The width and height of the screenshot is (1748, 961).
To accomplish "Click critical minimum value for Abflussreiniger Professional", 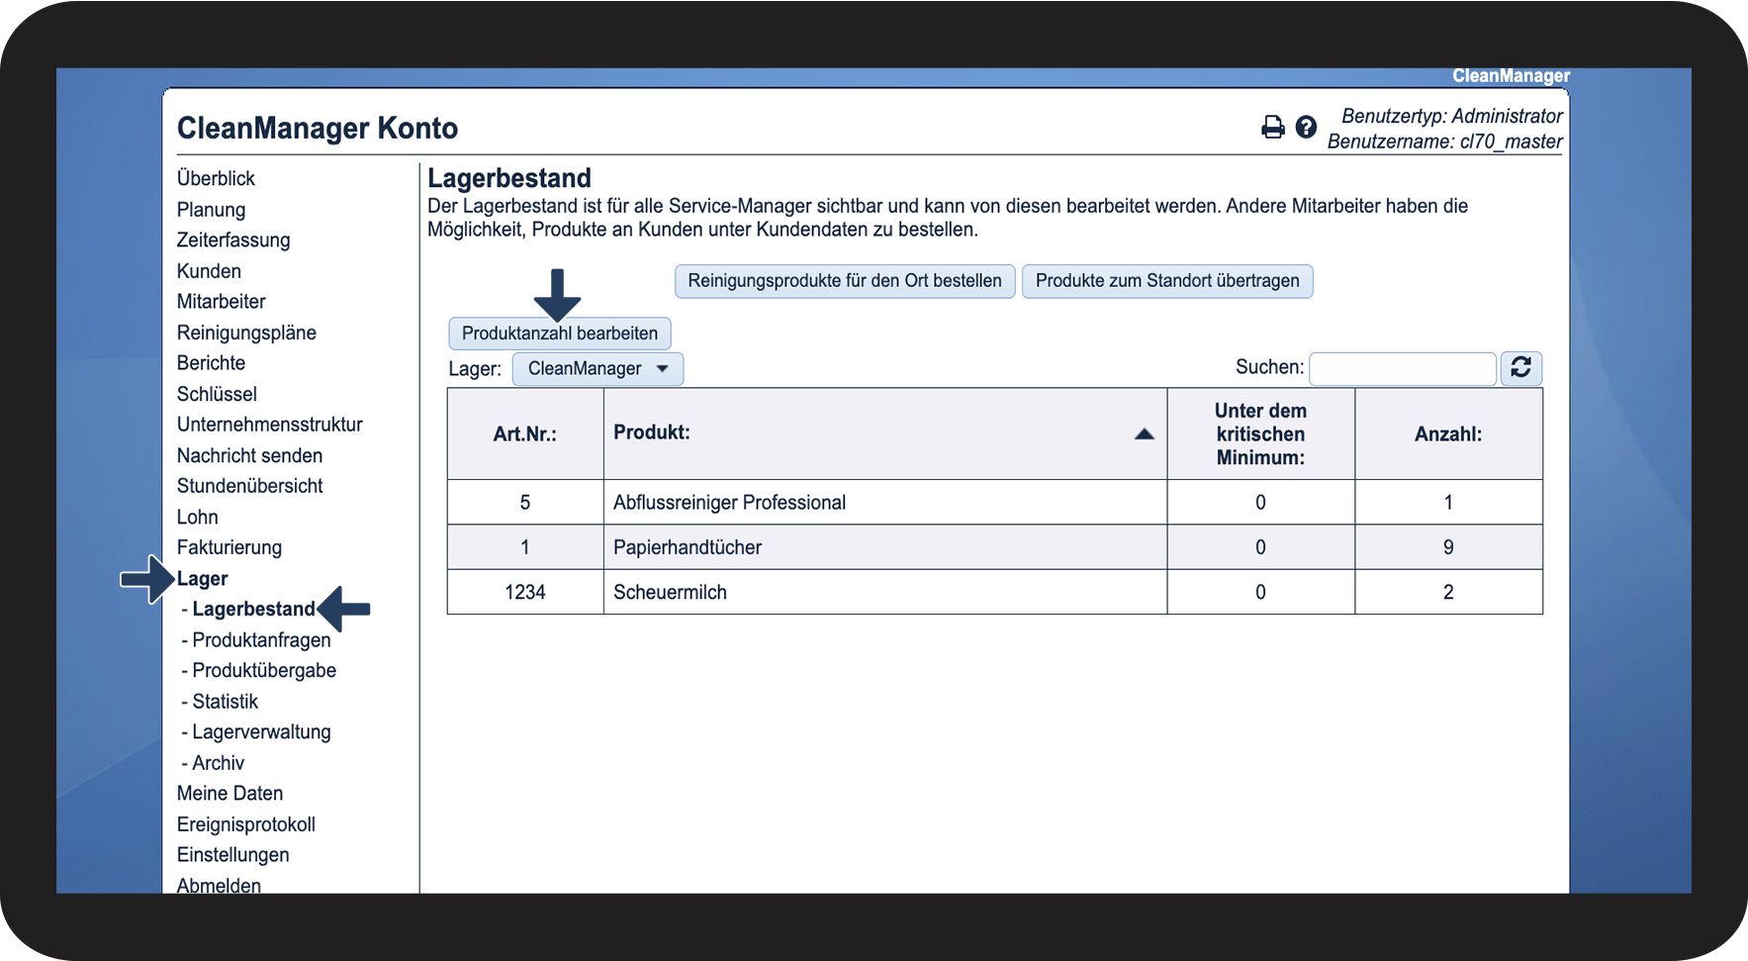I will [x=1260, y=503].
